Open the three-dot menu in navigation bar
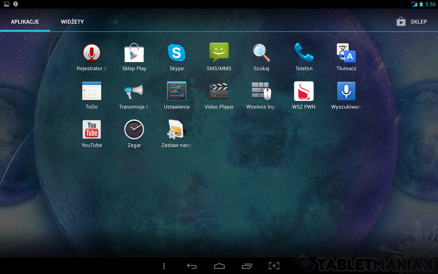Screen dimensions: 438x274 pos(164,266)
